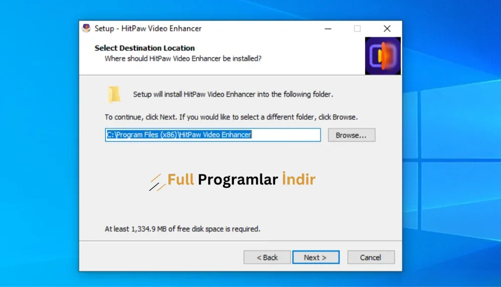Click the HitPaw Video Enhancer logo
Viewport: 501px width, 287px height.
(x=383, y=56)
